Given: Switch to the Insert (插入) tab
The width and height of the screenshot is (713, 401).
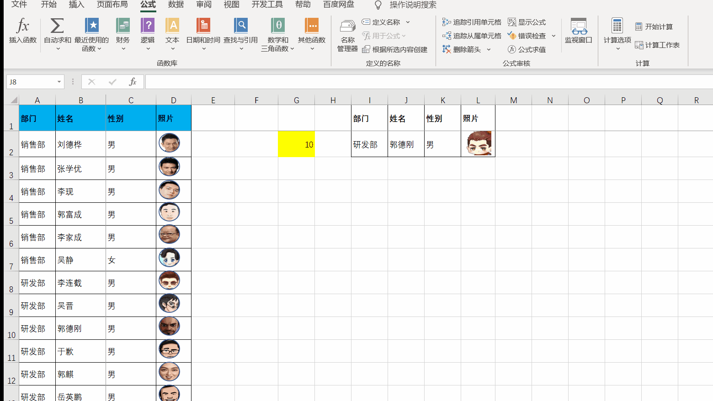Looking at the screenshot, I should [x=76, y=5].
